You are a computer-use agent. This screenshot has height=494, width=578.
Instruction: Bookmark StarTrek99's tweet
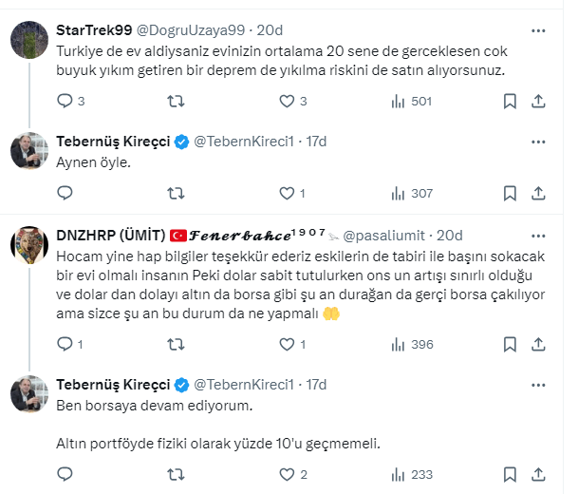pos(510,101)
